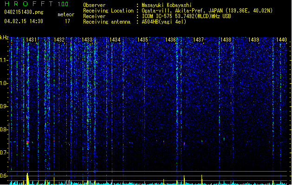Click antenna value A504HB(yagi 4el)
This screenshot has height=185, width=292.
pyautogui.click(x=164, y=22)
